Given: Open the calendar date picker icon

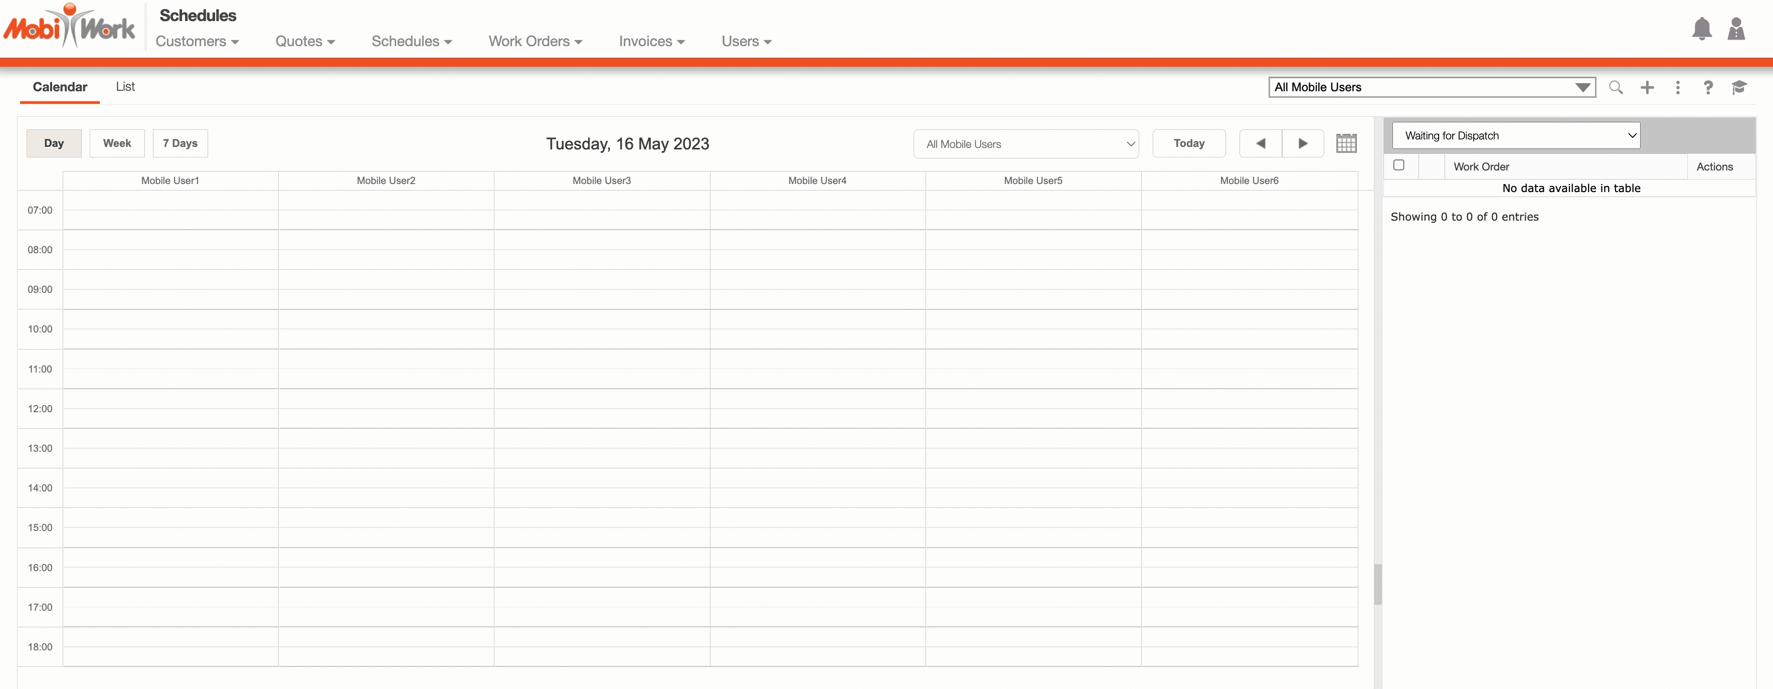Looking at the screenshot, I should [x=1346, y=143].
